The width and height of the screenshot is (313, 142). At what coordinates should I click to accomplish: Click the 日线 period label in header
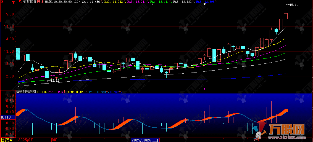coord(41,2)
